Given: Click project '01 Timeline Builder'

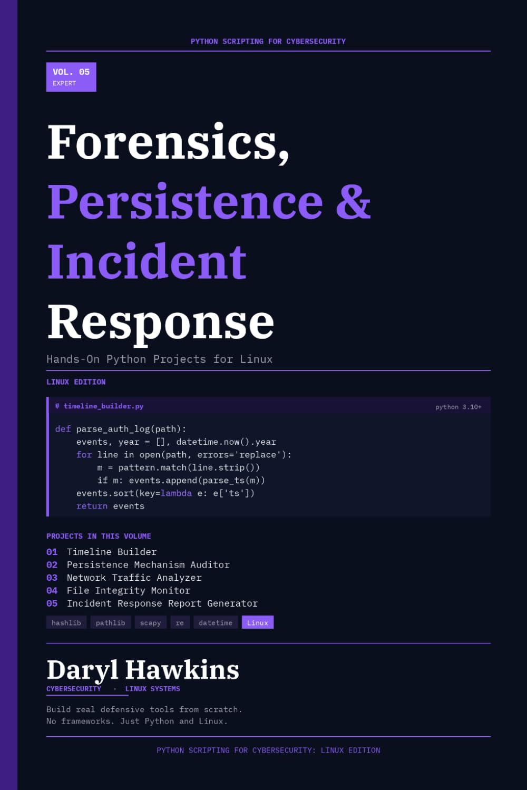Looking at the screenshot, I should (x=102, y=552).
